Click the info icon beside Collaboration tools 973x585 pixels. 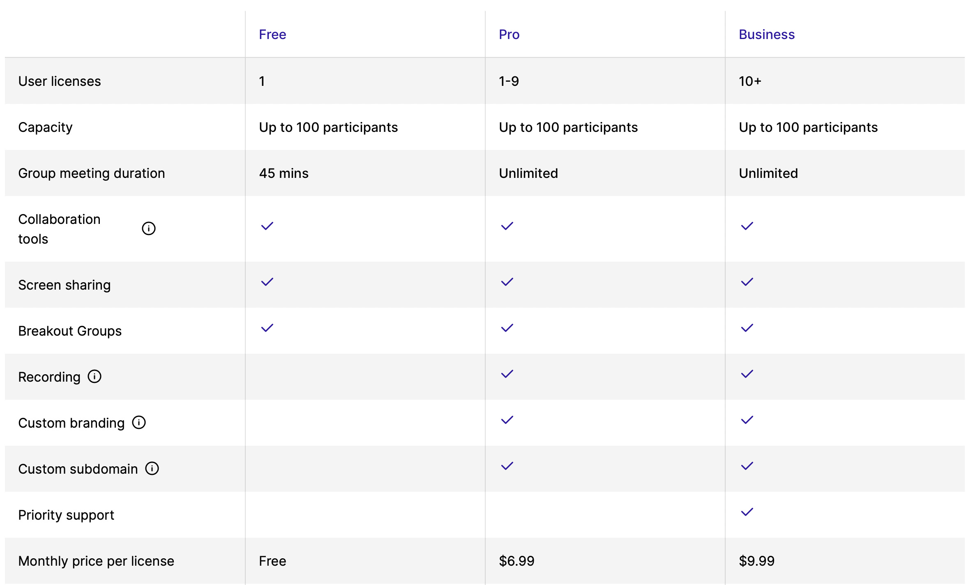pyautogui.click(x=149, y=228)
